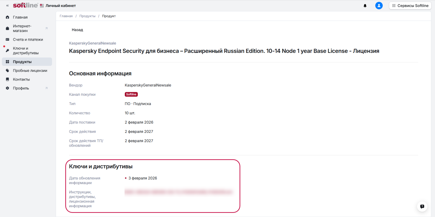Screen dimensions: 435x217
Task: Open the blurred license instructions link
Action: tap(179, 192)
